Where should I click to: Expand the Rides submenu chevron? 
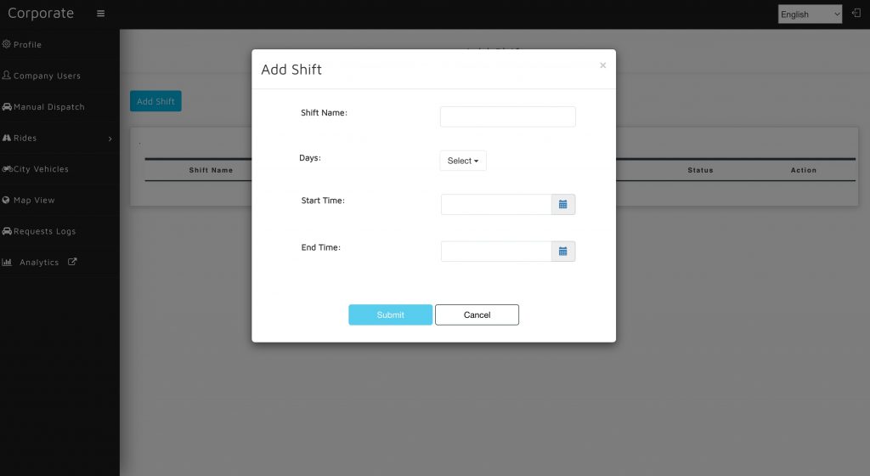[x=110, y=139]
